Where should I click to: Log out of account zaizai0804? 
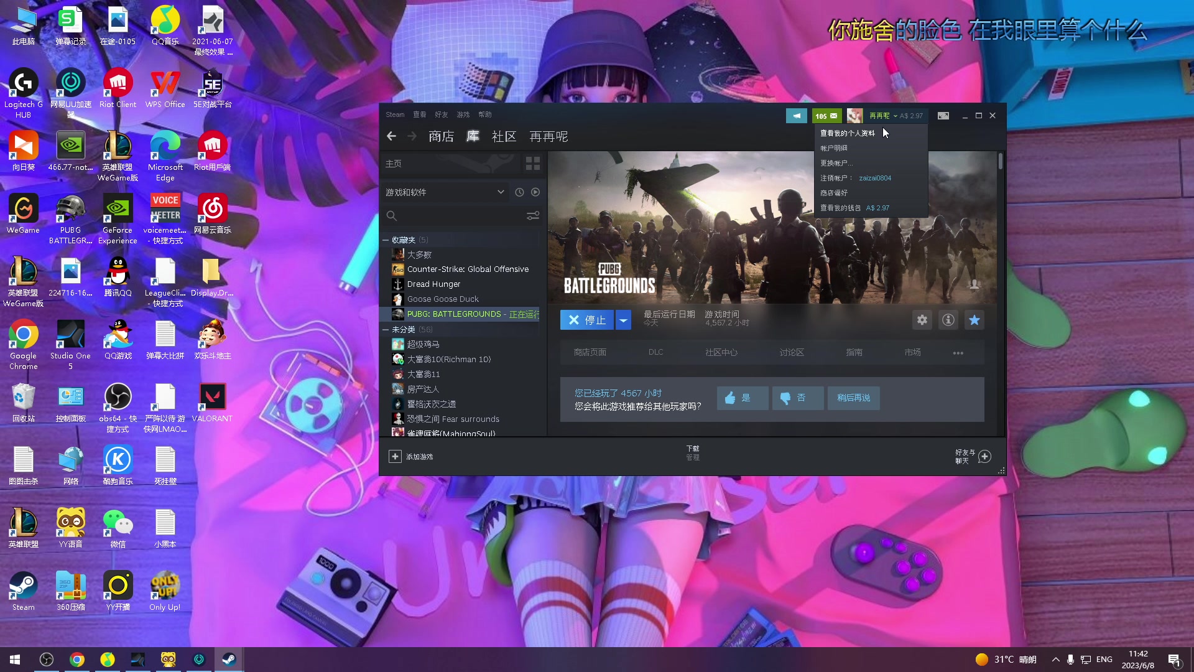point(856,178)
